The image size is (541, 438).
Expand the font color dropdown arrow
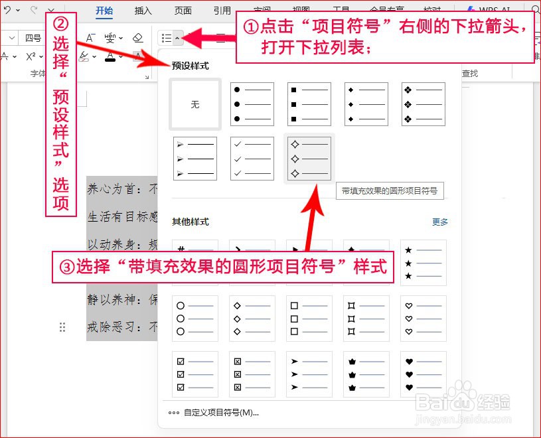click(121, 56)
